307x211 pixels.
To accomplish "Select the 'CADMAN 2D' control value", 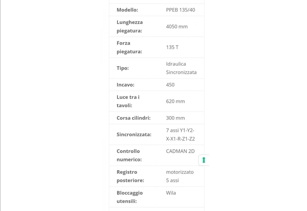I will [180, 151].
